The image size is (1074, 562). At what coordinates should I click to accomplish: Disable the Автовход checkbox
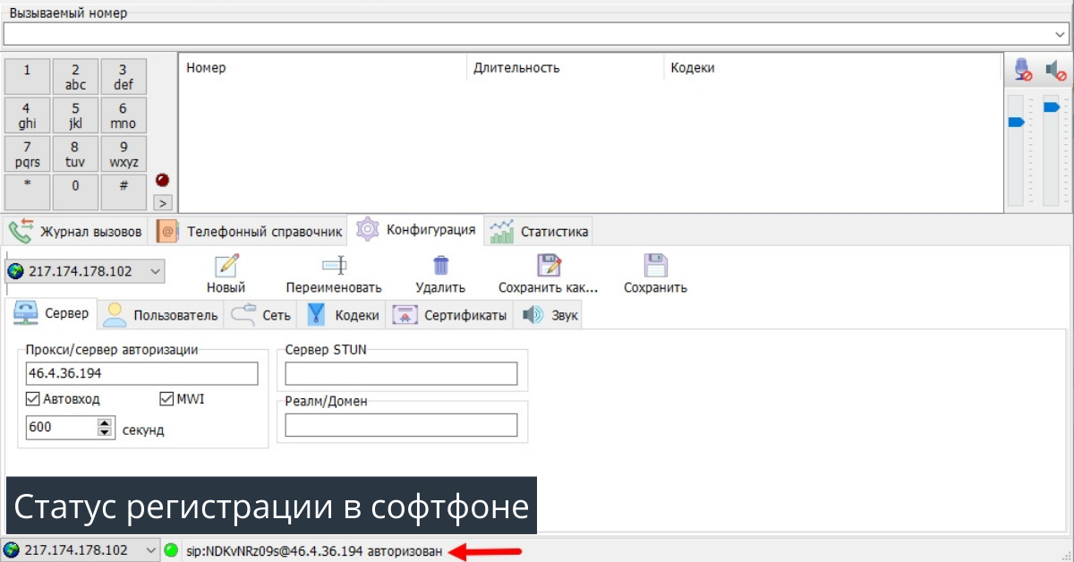pyautogui.click(x=32, y=398)
